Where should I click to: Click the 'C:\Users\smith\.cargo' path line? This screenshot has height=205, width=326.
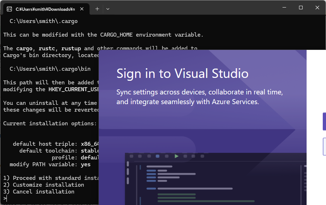pos(43,21)
